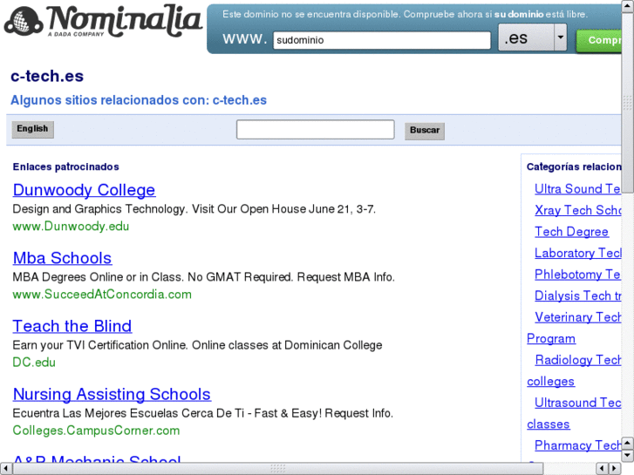Image resolution: width=634 pixels, height=475 pixels.
Task: Open the Pharmacy Tech category link
Action: click(577, 445)
